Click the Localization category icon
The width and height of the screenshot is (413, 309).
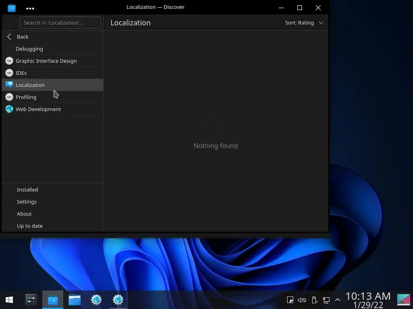coord(9,84)
